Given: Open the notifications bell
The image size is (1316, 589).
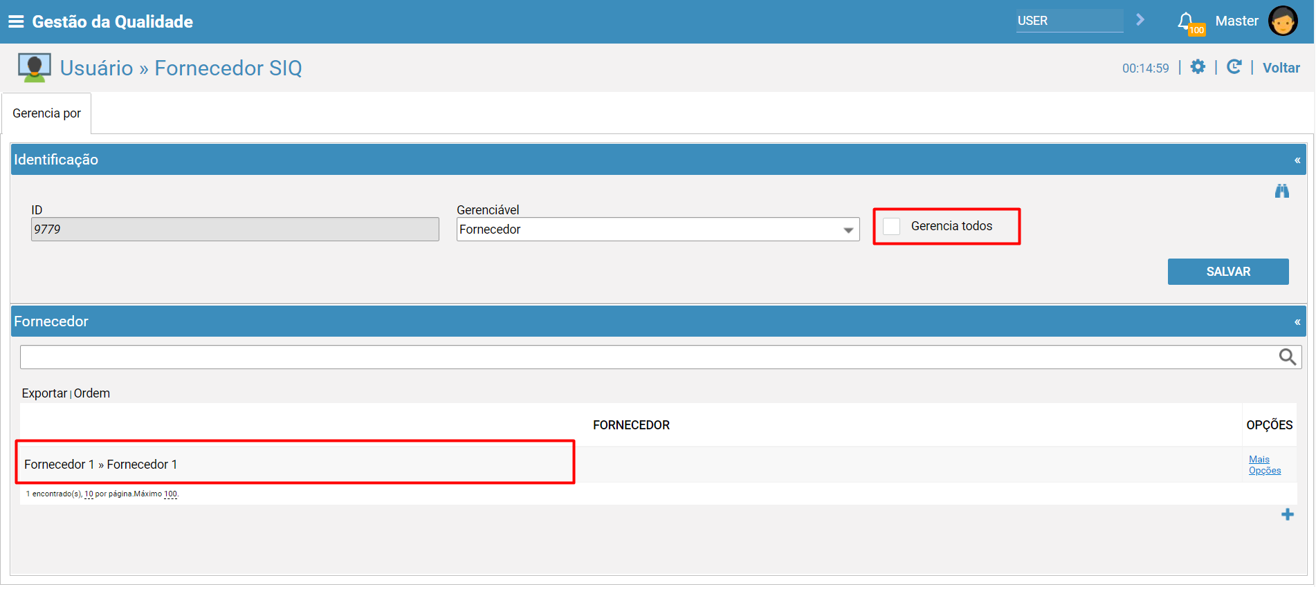Looking at the screenshot, I should point(1186,21).
